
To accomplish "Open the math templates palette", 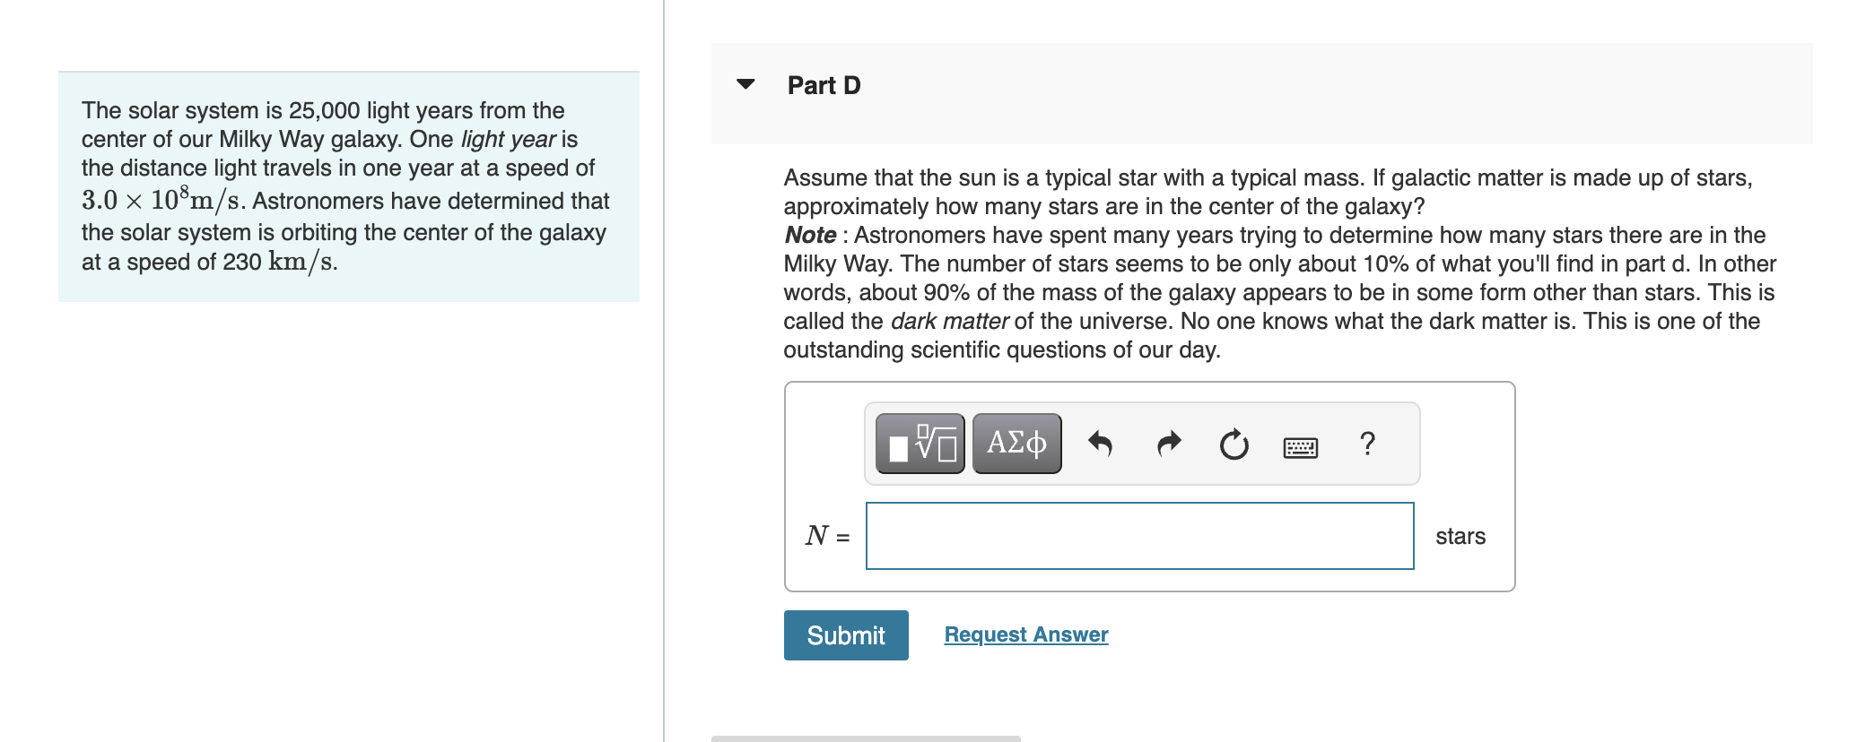I will (920, 443).
